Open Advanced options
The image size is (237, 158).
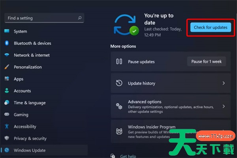171,106
